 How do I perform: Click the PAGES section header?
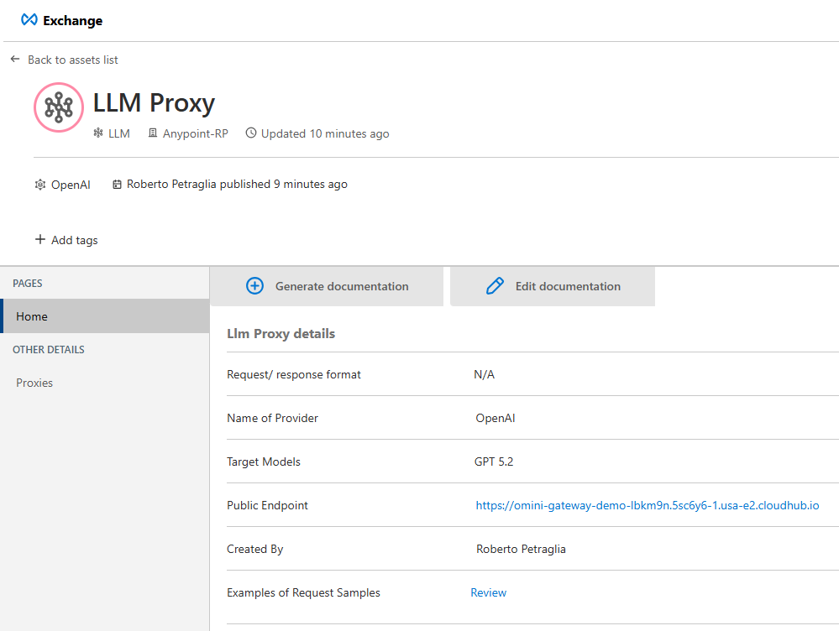click(x=27, y=284)
